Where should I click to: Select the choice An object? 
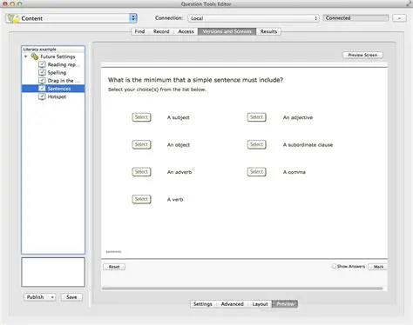(141, 144)
